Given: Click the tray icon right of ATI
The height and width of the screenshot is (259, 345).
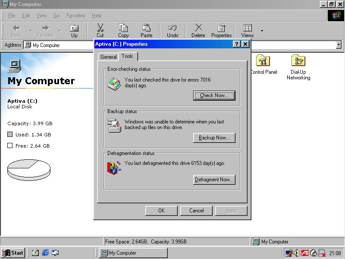Looking at the screenshot, I should (x=314, y=253).
